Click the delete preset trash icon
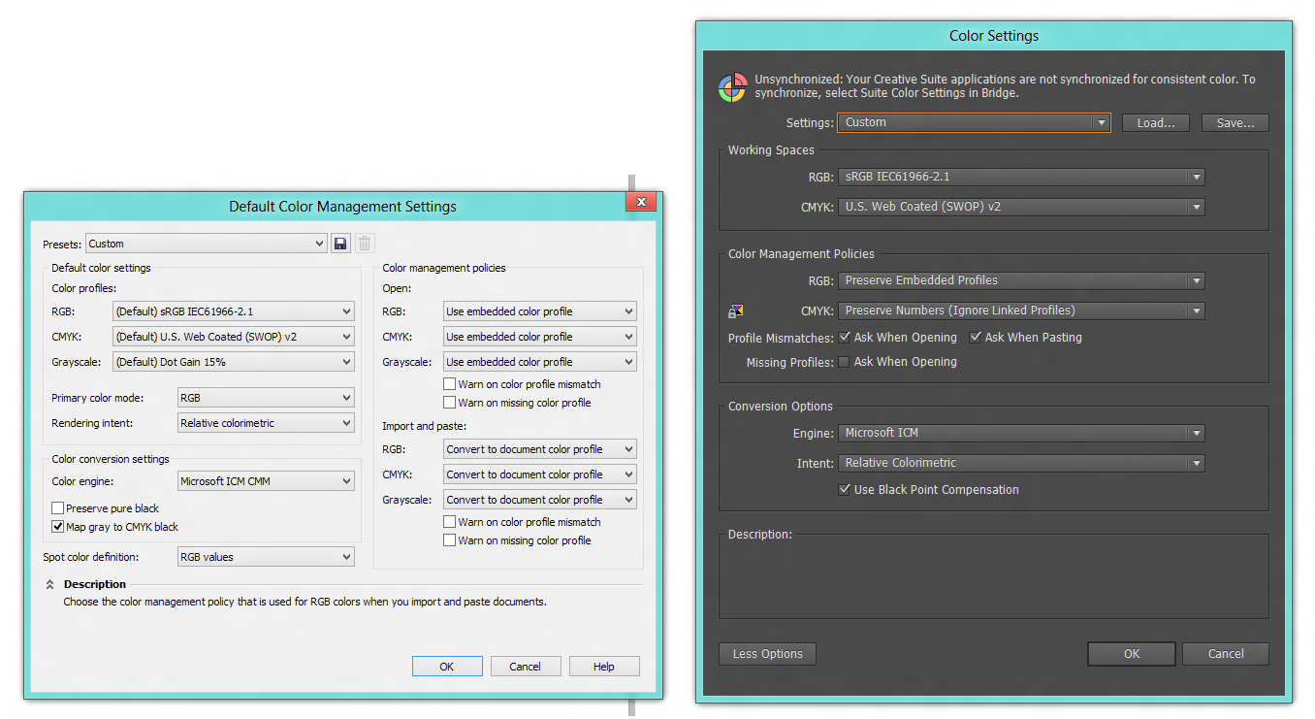 (365, 244)
